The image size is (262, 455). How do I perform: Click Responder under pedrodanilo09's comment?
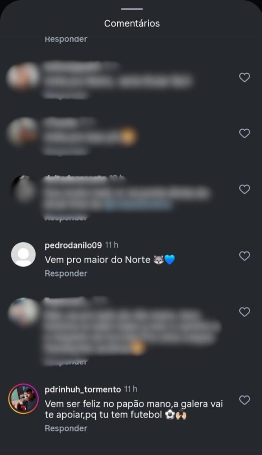tap(66, 273)
